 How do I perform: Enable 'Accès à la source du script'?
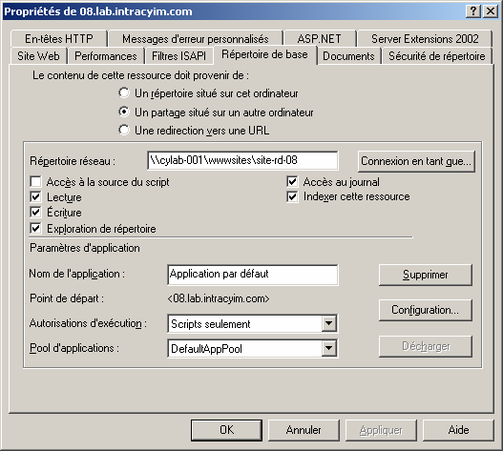pos(35,182)
